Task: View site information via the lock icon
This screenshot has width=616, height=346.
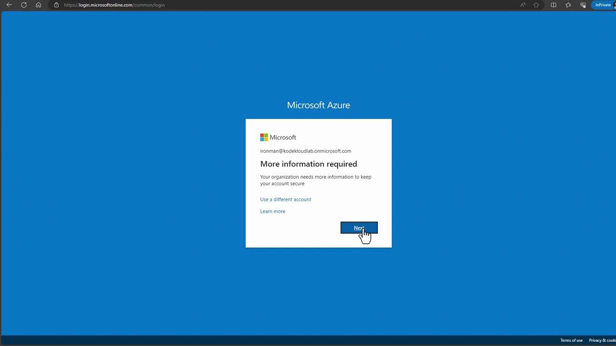Action: click(x=56, y=5)
